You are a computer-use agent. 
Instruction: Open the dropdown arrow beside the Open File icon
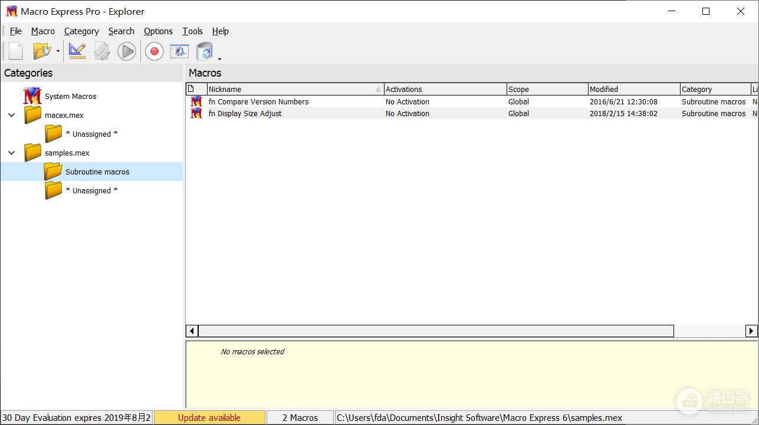tap(58, 52)
